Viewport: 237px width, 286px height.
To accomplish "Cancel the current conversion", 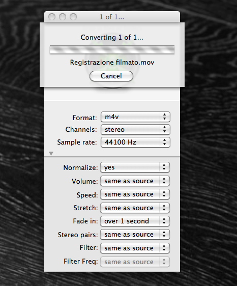I will [x=111, y=76].
